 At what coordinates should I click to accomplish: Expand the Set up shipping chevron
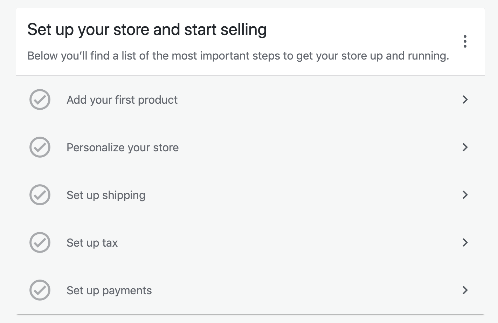pos(465,195)
